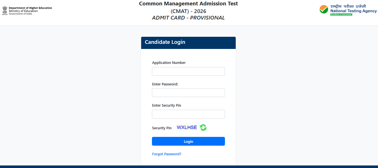Click the NTA orange-green checkmark logo
Screen dimensions: 378x168
click(x=323, y=9)
